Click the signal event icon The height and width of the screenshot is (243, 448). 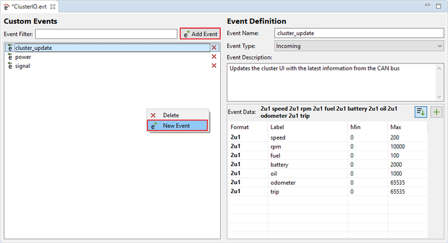pyautogui.click(x=10, y=66)
